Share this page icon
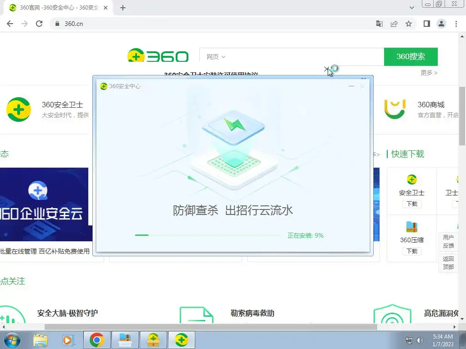 [x=394, y=24]
